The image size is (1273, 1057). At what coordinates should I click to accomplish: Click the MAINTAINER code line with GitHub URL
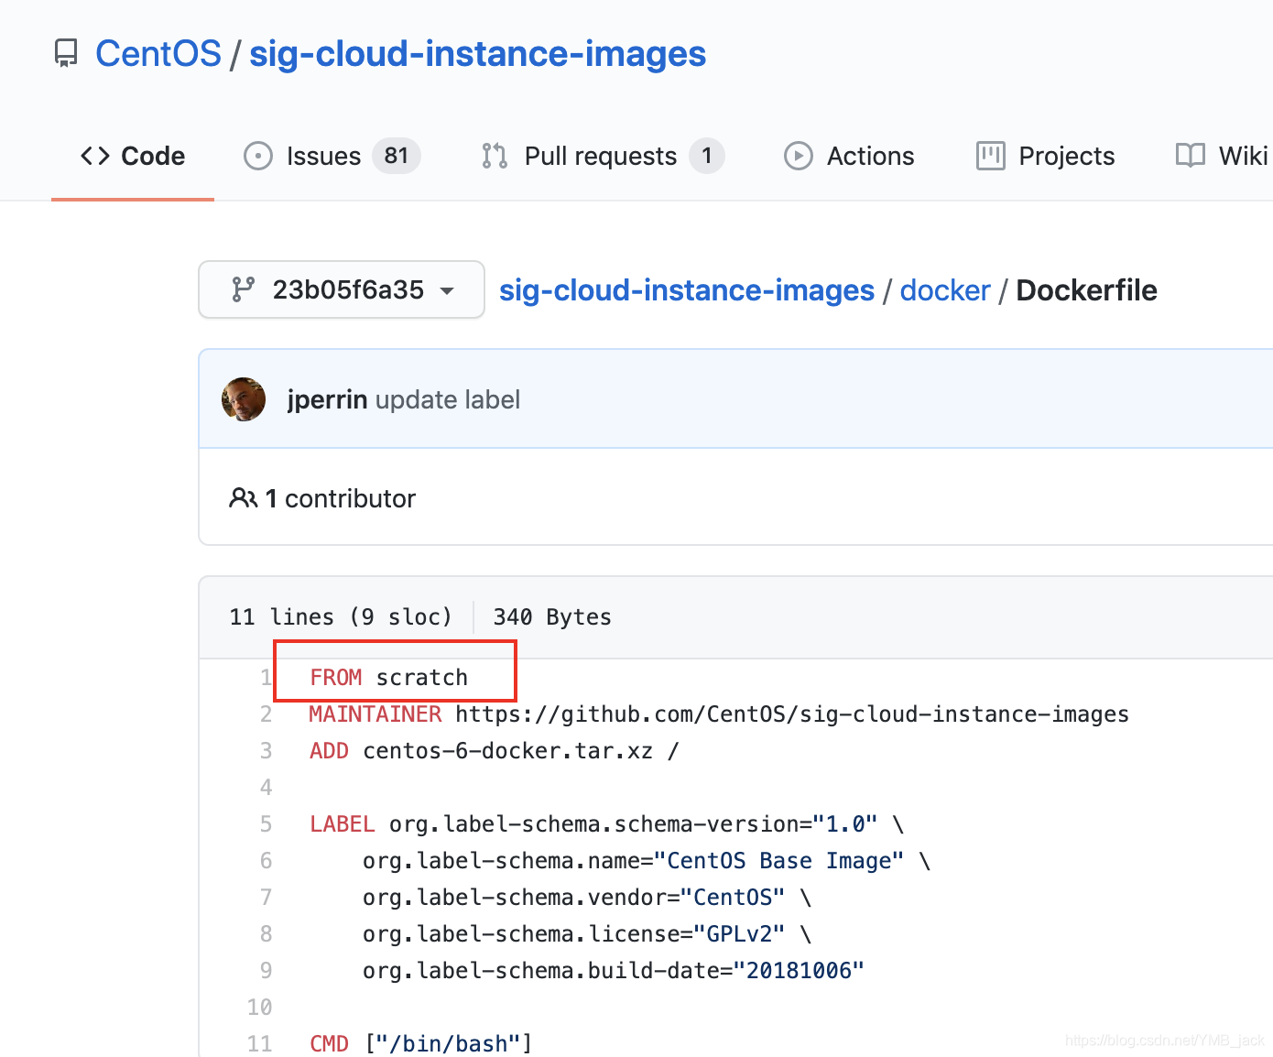[719, 714]
